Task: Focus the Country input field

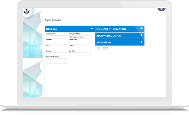Action: pos(56,54)
